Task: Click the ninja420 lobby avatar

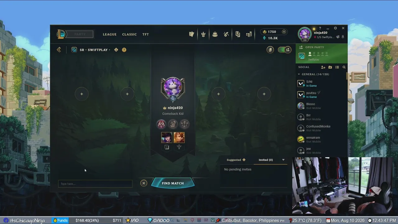Action: [173, 88]
